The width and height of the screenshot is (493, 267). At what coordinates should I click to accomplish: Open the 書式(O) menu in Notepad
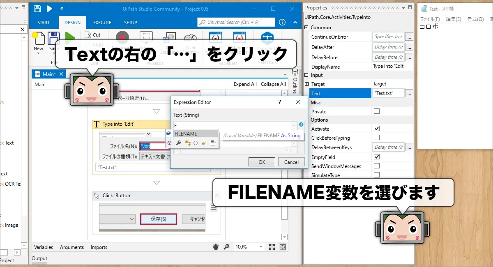click(476, 19)
